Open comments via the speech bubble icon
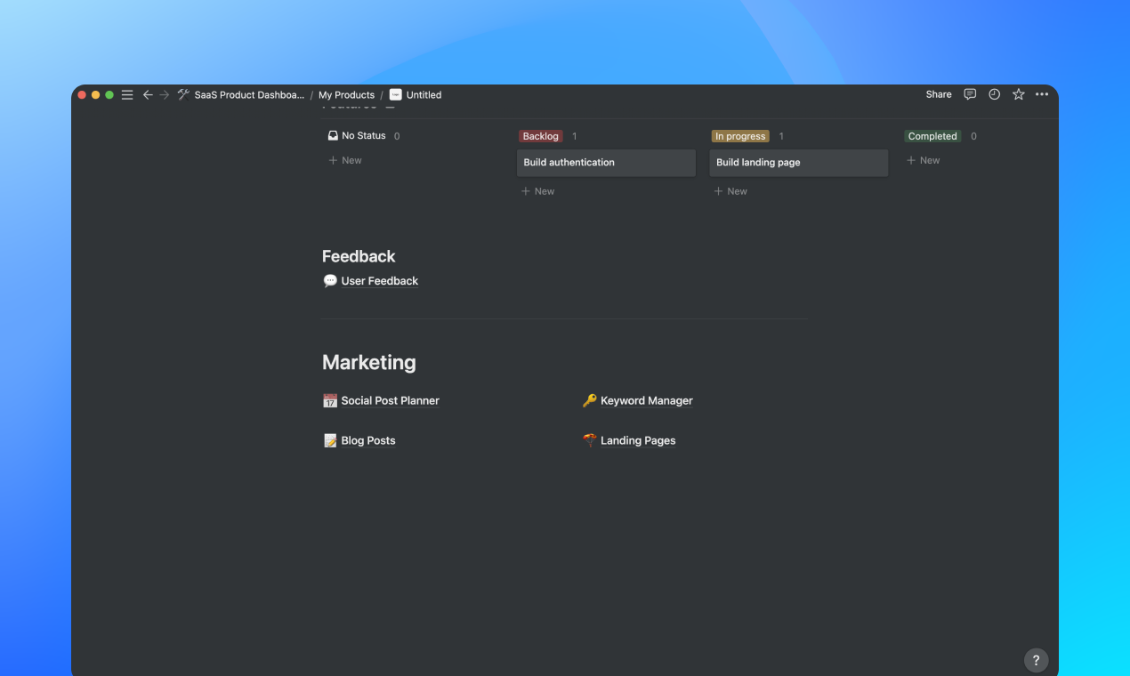 pos(969,94)
